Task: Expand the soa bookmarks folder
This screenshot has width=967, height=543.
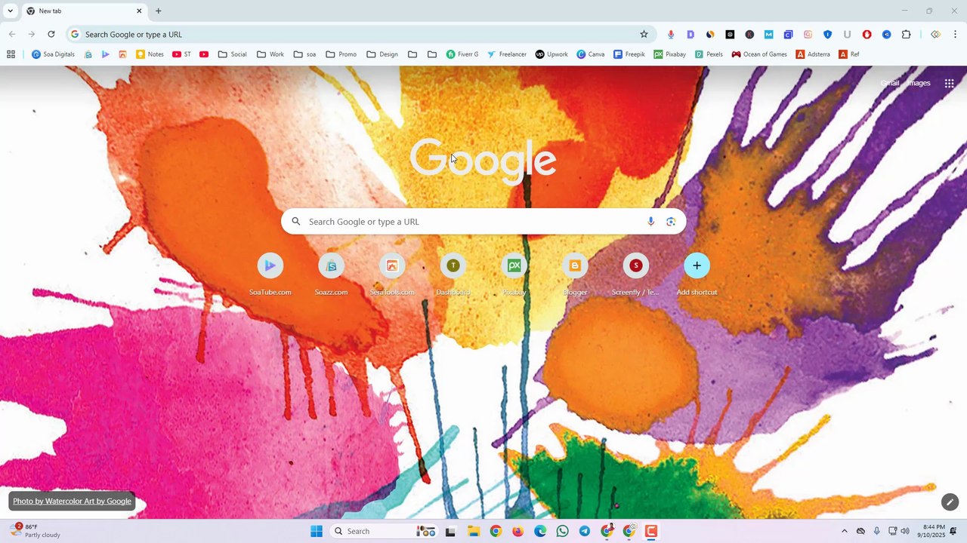Action: 304,54
